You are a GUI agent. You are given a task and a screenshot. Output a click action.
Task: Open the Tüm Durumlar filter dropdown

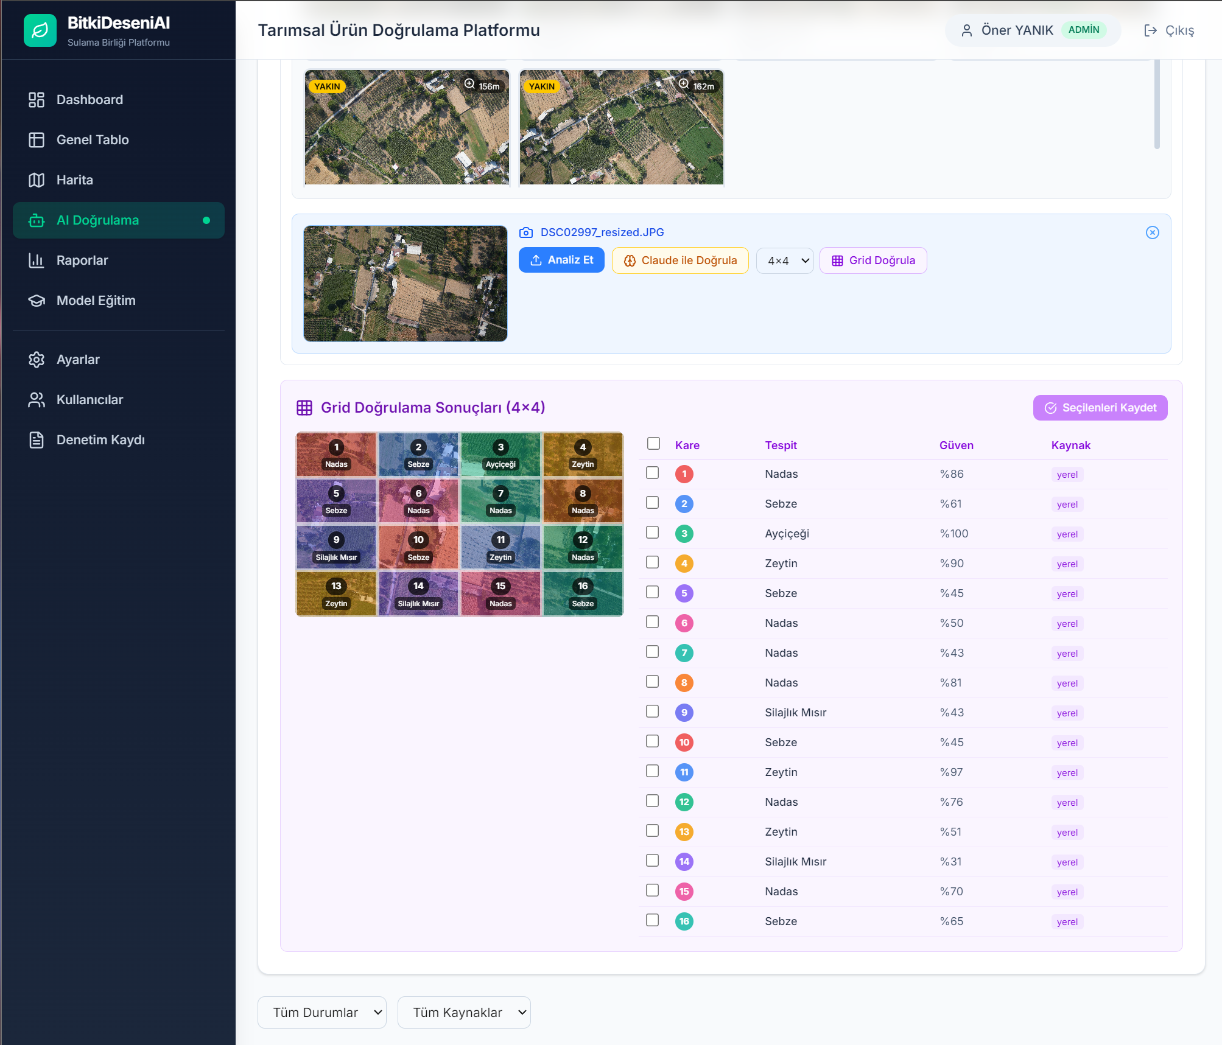322,1013
